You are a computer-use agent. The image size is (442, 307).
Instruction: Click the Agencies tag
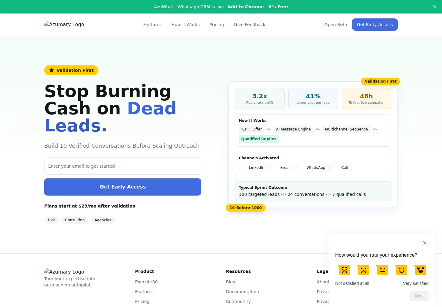pos(103,220)
